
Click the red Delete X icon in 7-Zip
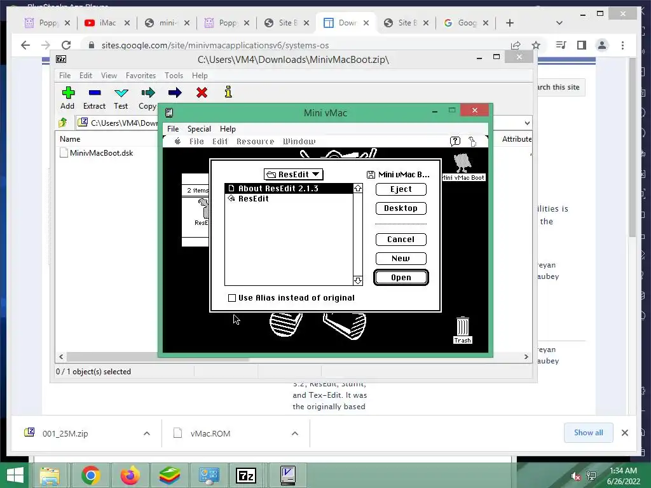pos(202,93)
